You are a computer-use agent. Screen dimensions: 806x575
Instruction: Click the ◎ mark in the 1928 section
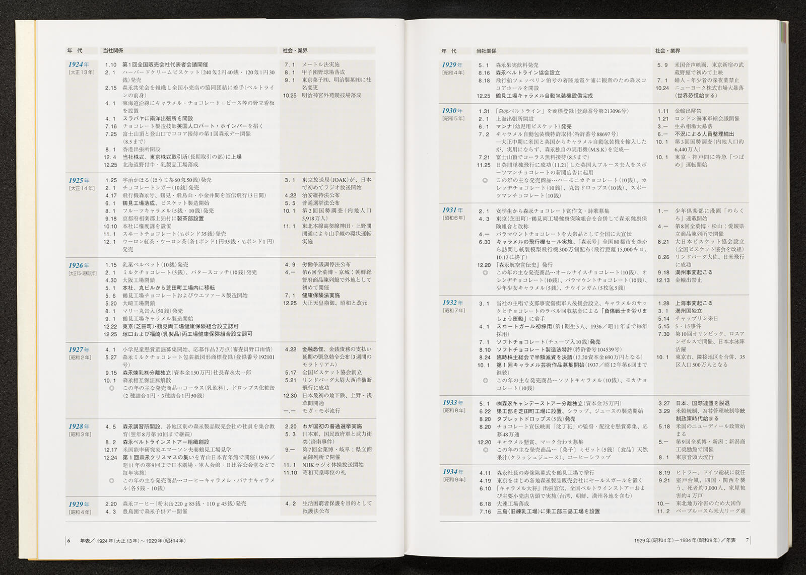pos(112,481)
